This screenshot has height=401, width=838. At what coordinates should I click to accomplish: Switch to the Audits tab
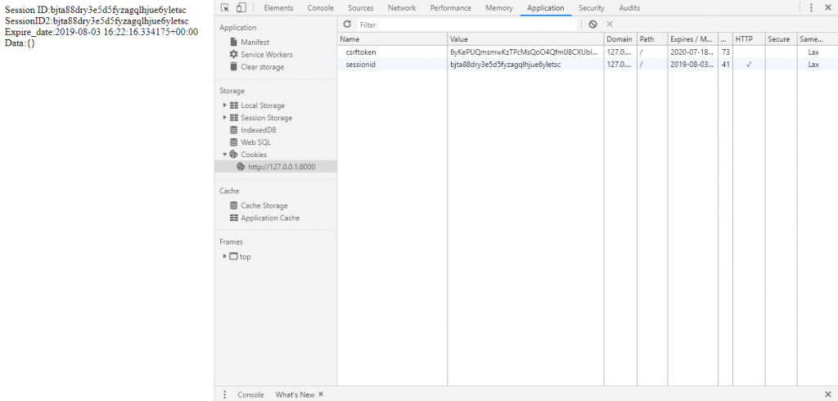click(629, 8)
